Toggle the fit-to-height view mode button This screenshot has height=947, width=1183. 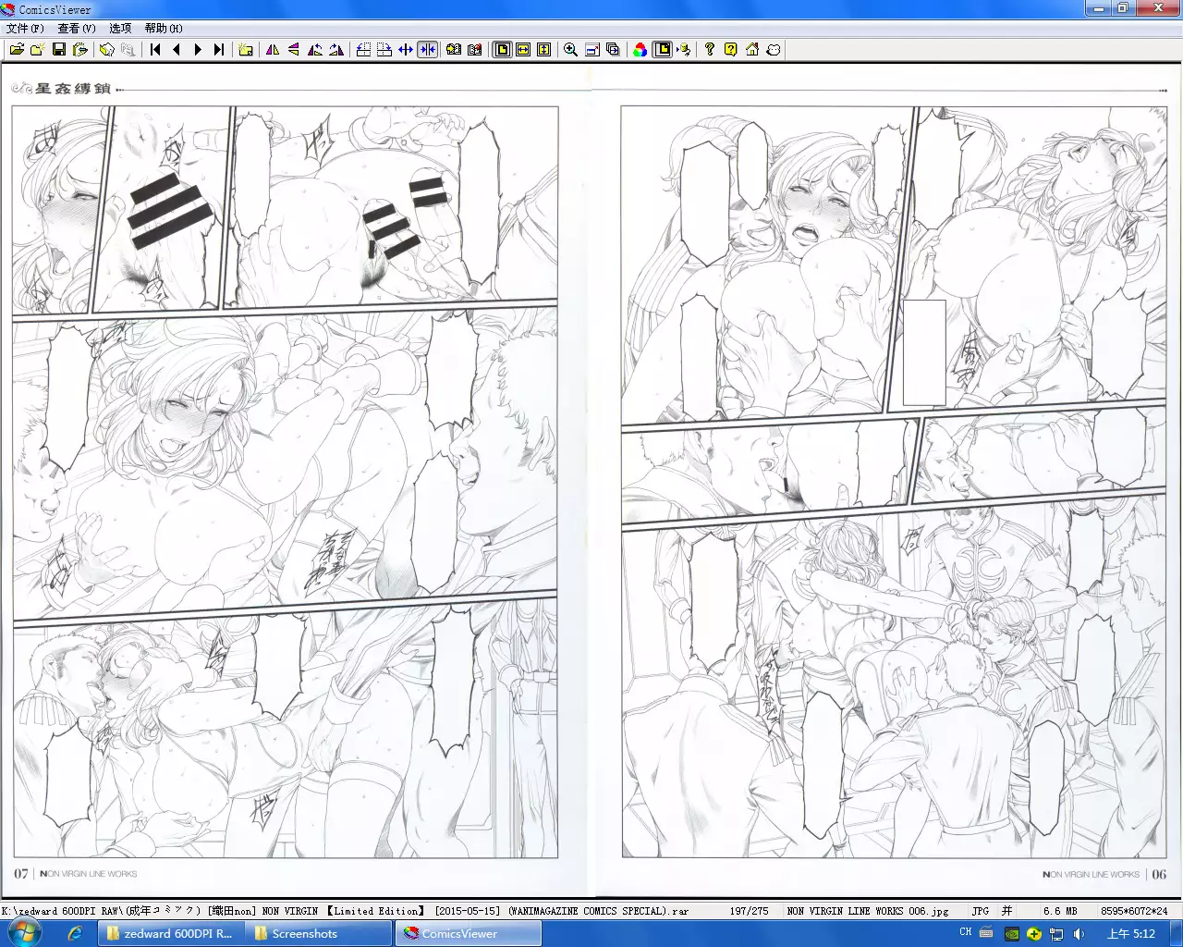[544, 50]
